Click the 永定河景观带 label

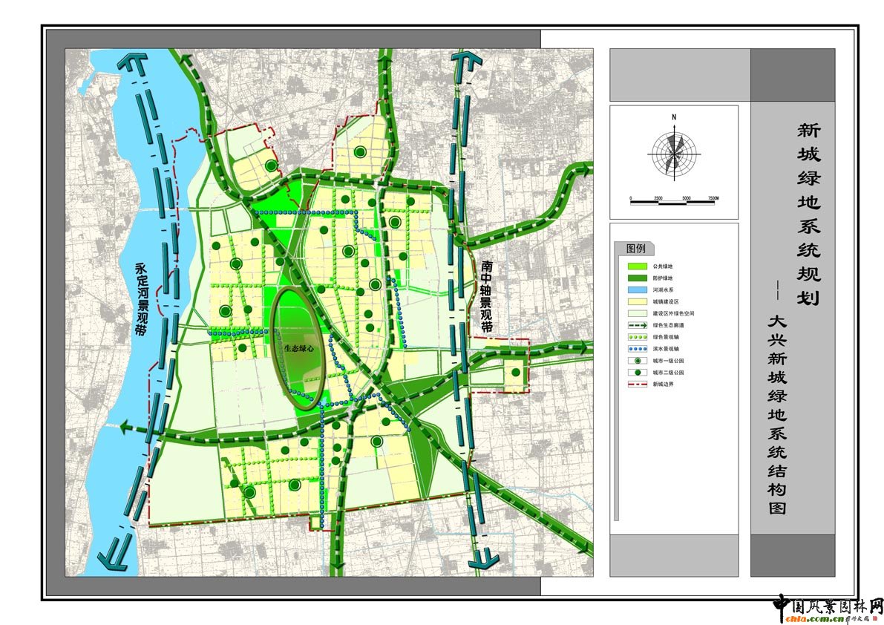coord(140,300)
